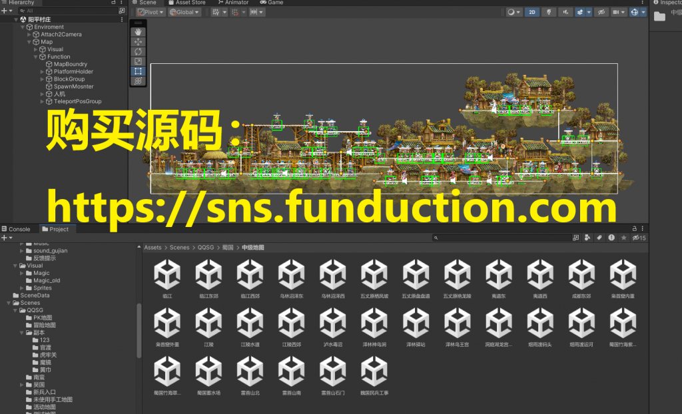Image resolution: width=682 pixels, height=414 pixels.
Task: Switch to the Game tab
Action: click(x=272, y=3)
